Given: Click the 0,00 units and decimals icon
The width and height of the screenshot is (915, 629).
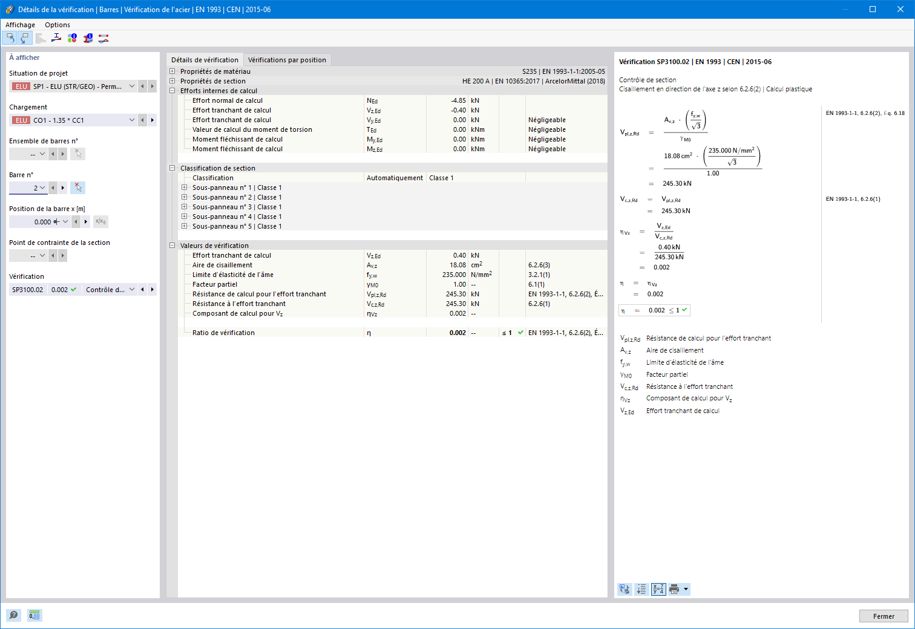Looking at the screenshot, I should (34, 615).
